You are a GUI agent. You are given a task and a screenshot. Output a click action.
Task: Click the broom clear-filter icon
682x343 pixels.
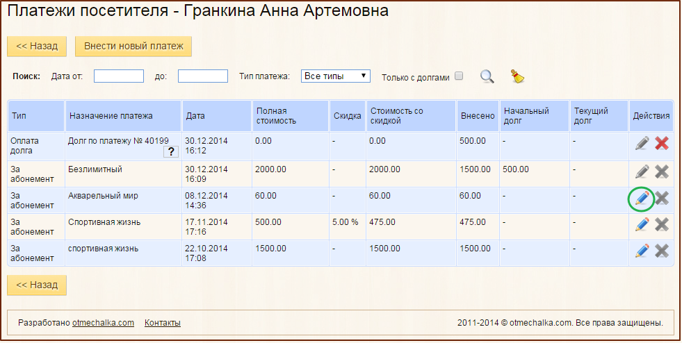[517, 76]
